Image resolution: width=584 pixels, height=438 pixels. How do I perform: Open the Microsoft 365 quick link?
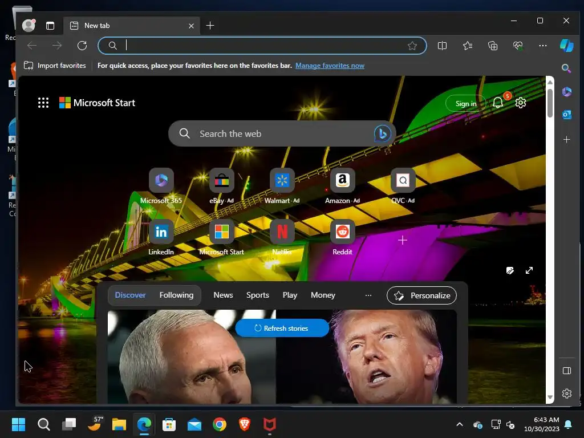click(161, 186)
